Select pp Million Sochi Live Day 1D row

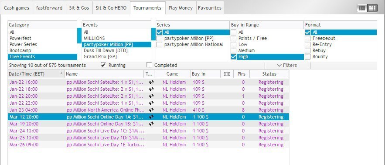pyautogui.click(x=148, y=138)
